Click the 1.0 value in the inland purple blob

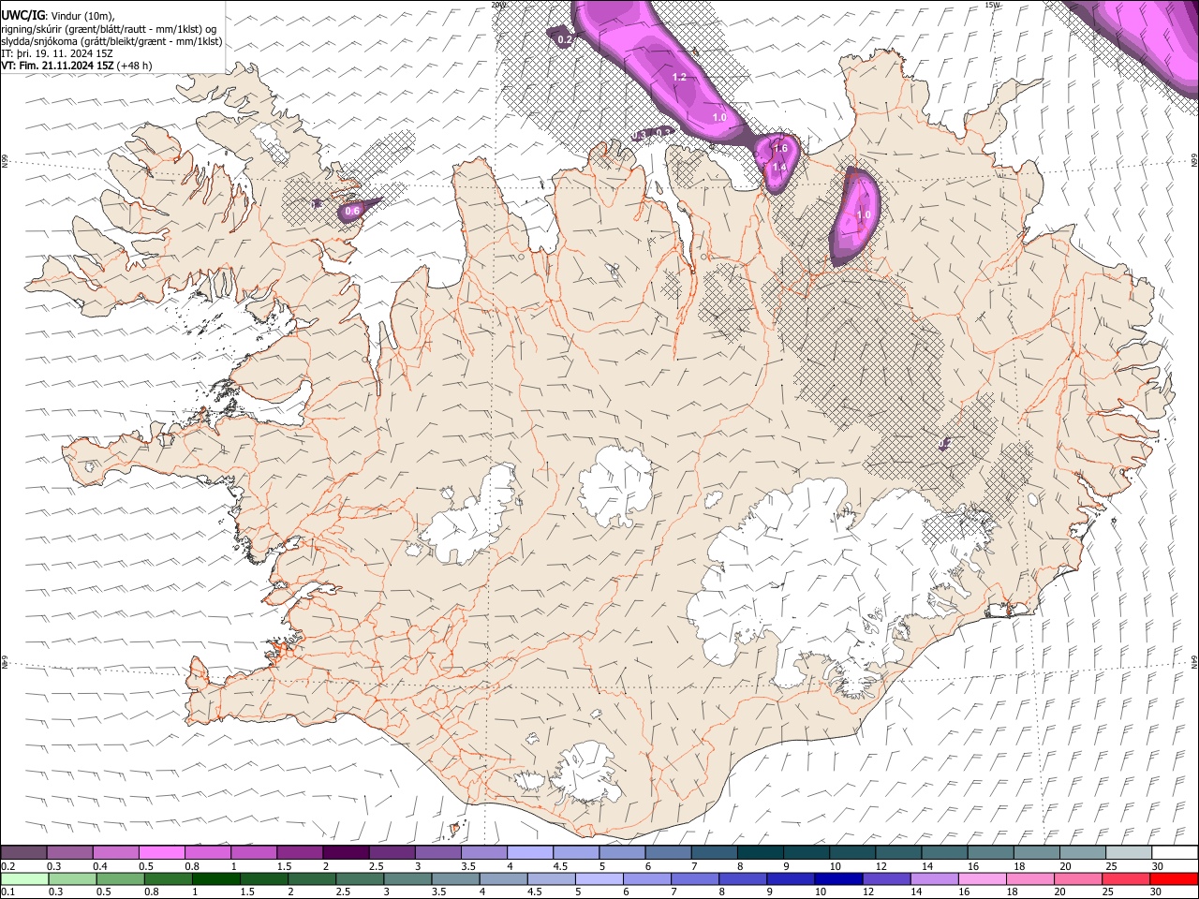pyautogui.click(x=864, y=214)
